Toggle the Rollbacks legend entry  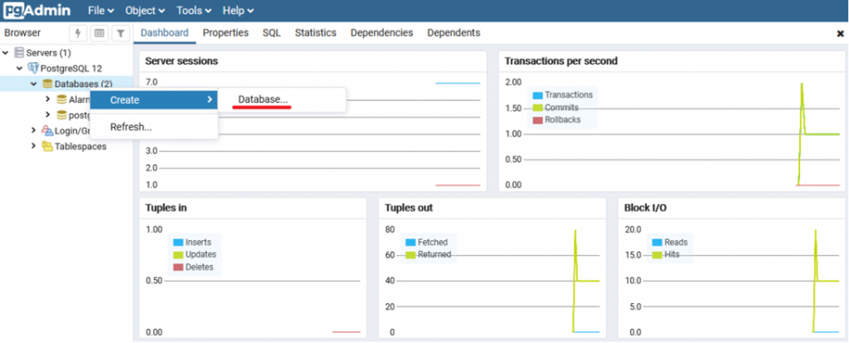[x=562, y=120]
